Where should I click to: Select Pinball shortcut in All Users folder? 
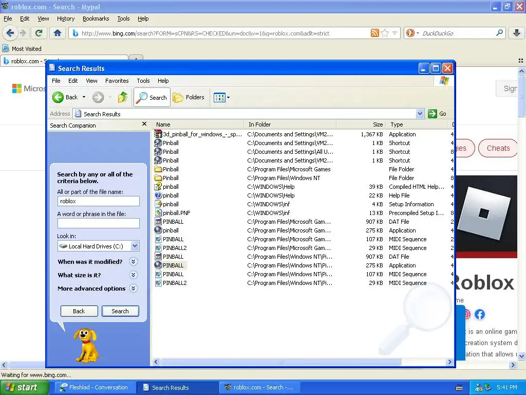(171, 152)
